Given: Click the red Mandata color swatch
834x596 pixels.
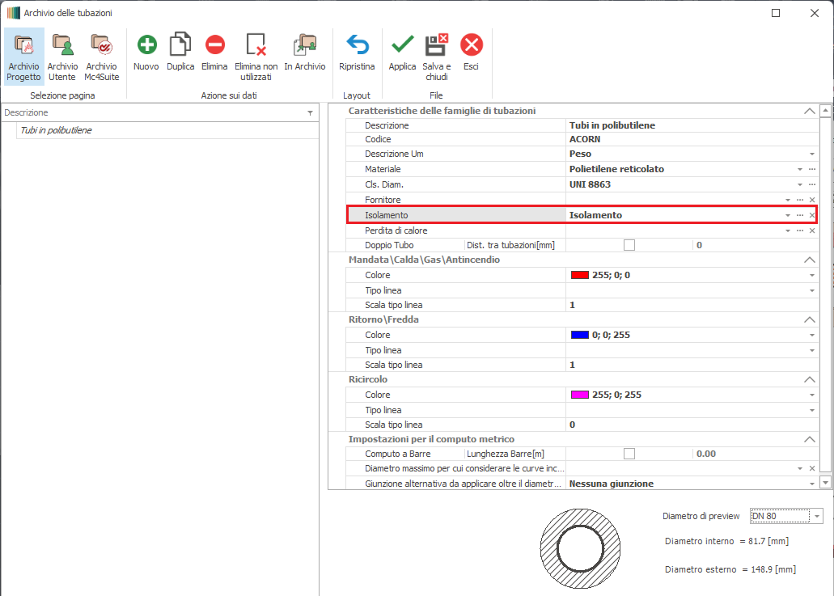Looking at the screenshot, I should point(579,275).
